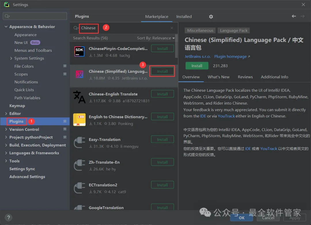Click the Plugins row settings icon
The image size is (311, 225).
[65, 121]
